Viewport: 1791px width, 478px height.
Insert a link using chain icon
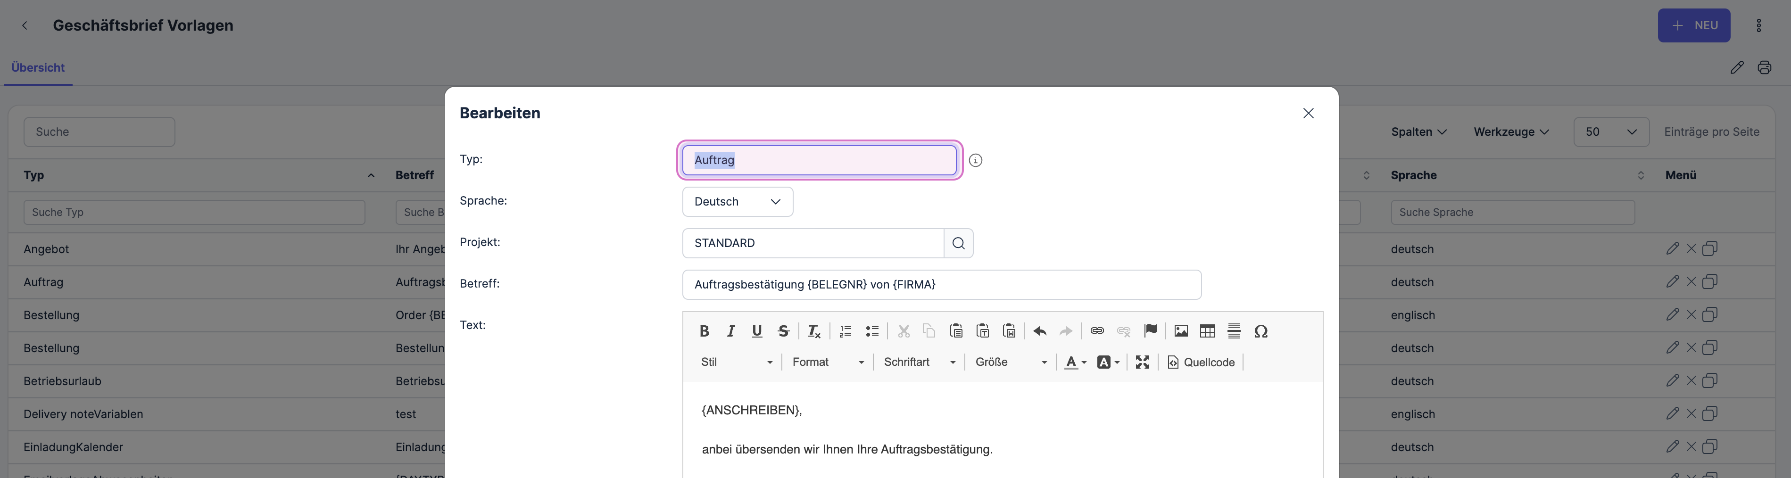(1096, 331)
